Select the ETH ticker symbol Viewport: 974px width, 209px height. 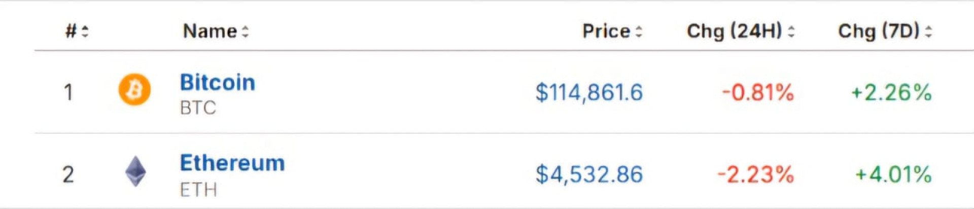[198, 190]
